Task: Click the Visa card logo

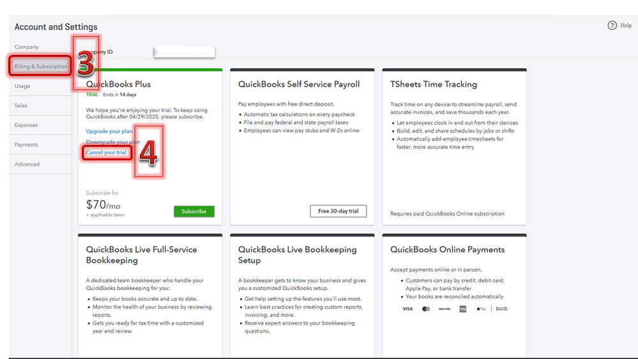Action: pyautogui.click(x=407, y=309)
